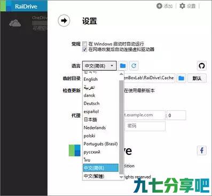Choose dansk from the language list

click(100, 95)
